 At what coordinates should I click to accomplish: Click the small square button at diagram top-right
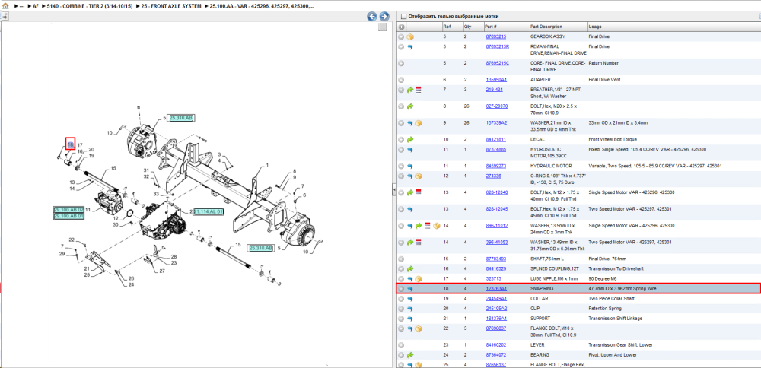tap(382, 27)
